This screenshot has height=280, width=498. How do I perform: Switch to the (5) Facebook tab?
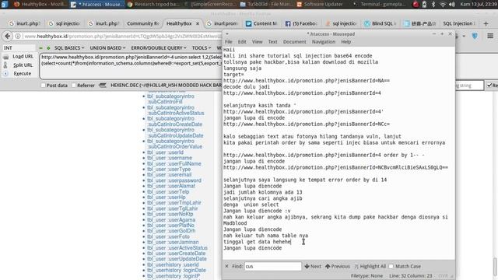coord(302,23)
